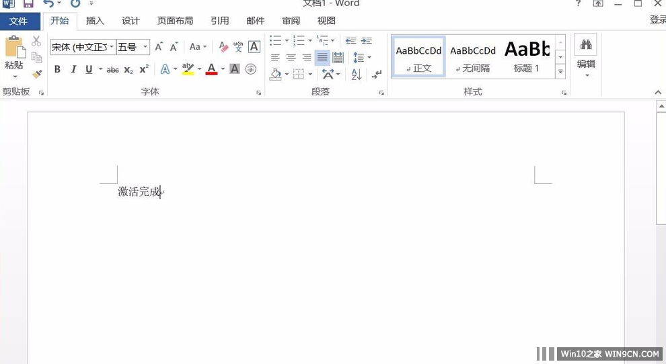Expand the styles gallery more button
This screenshot has width=666, height=364.
[x=560, y=72]
